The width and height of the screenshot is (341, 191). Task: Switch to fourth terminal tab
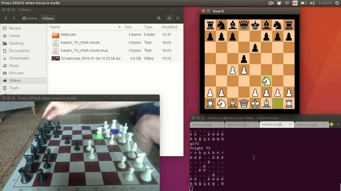tap(312, 125)
